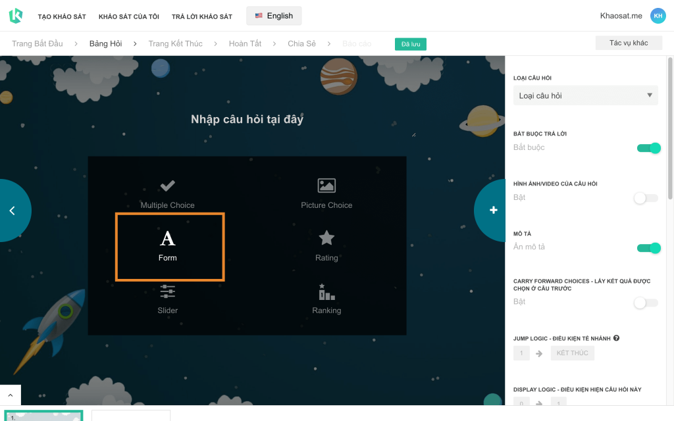Go to Bảng Hỏi step
The image size is (674, 421).
coord(106,43)
